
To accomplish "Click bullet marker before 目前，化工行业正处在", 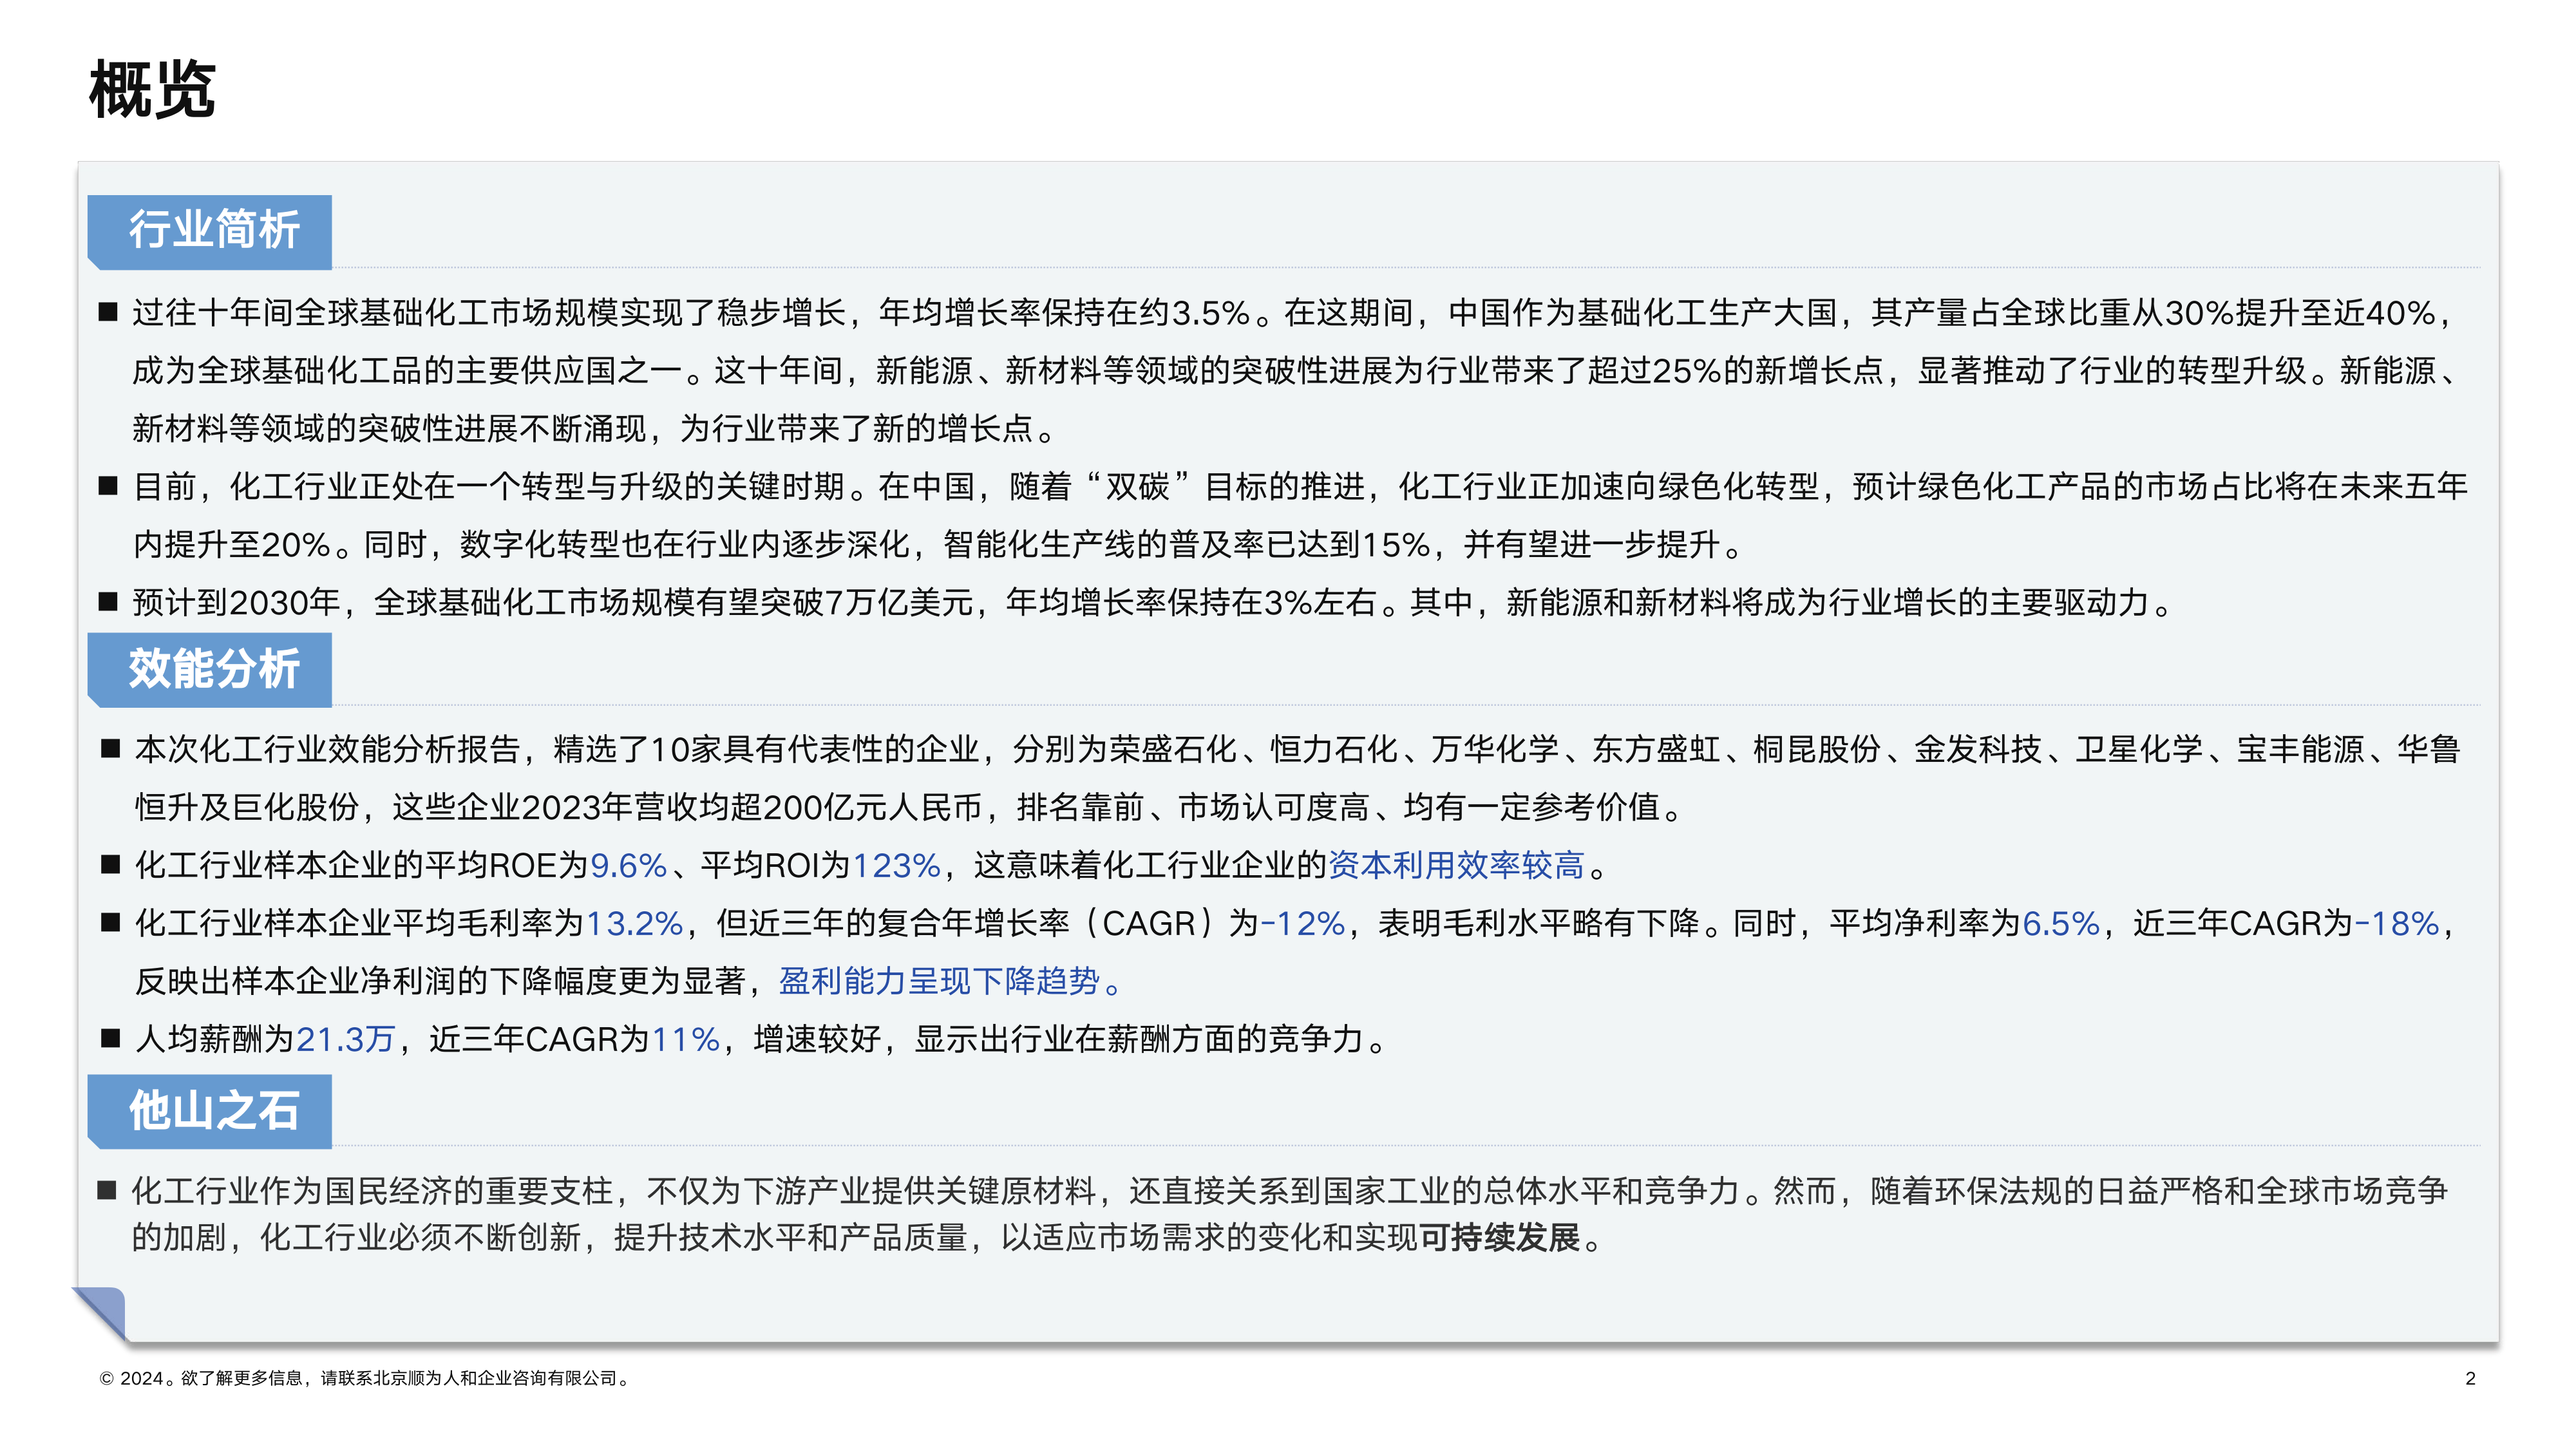I will 108,487.
